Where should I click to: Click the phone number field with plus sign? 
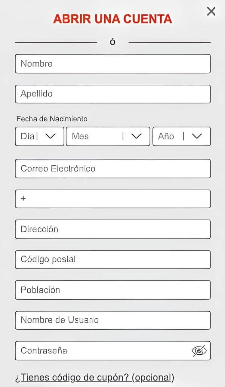pos(112,199)
